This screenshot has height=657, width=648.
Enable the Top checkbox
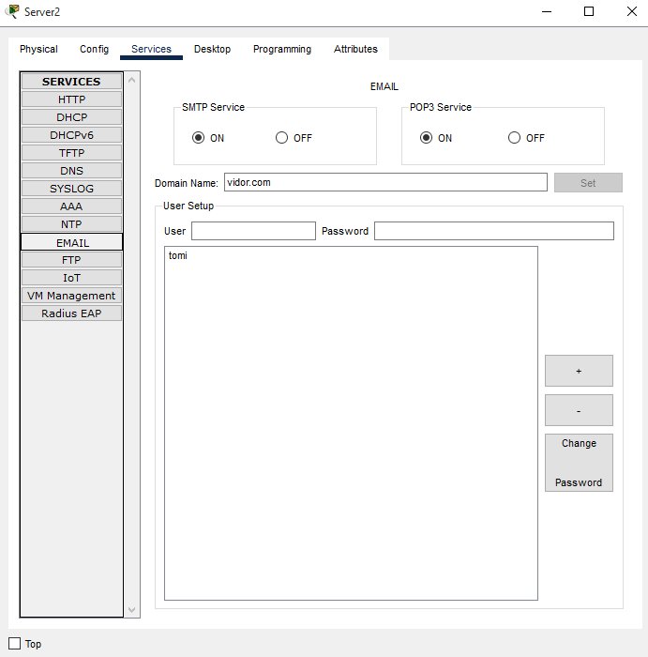coord(14,643)
